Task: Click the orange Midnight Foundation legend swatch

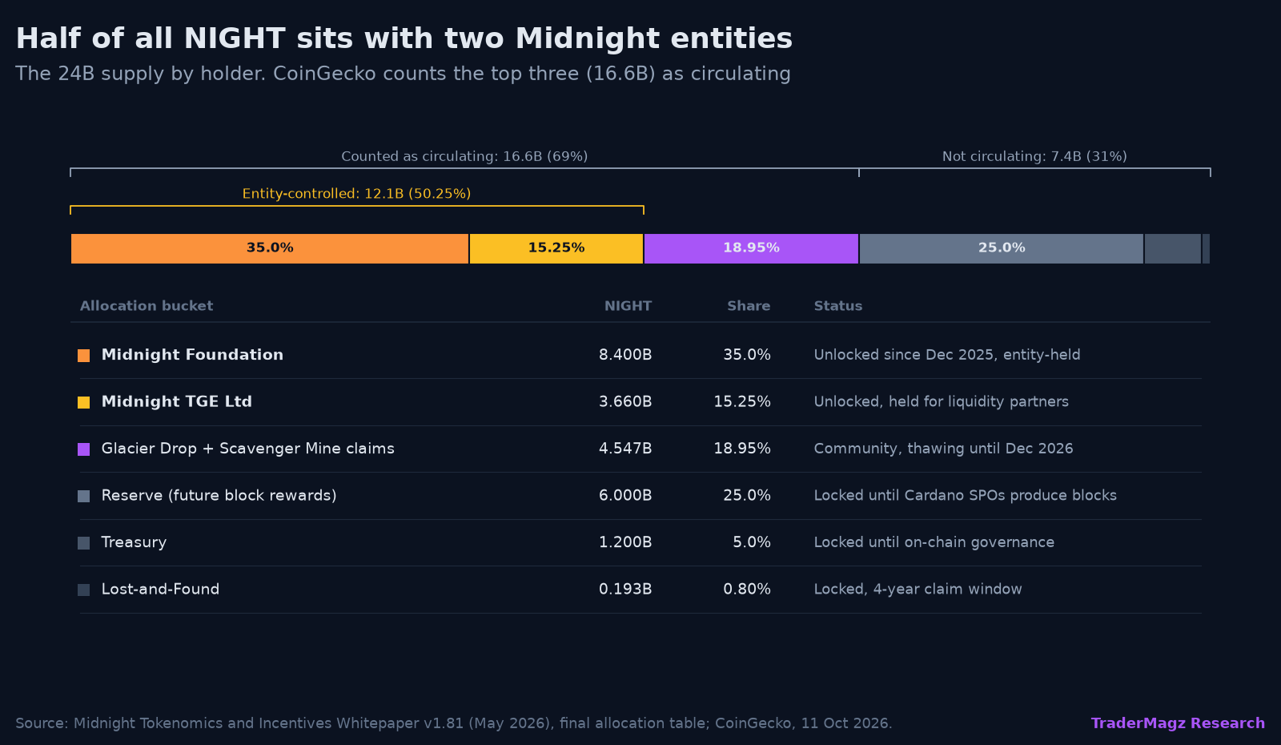Action: click(x=83, y=356)
